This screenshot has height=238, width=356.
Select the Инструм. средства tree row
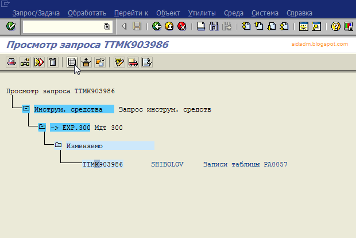pos(74,109)
